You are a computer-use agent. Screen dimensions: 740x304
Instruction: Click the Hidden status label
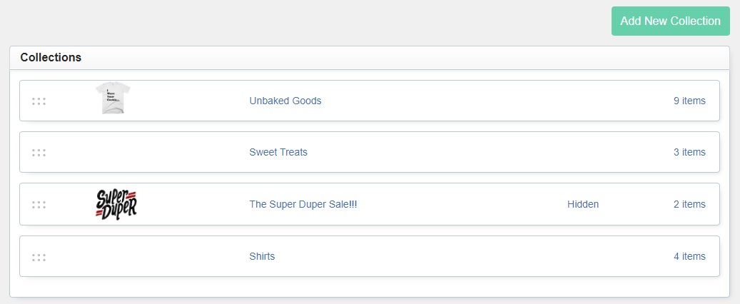pos(583,204)
